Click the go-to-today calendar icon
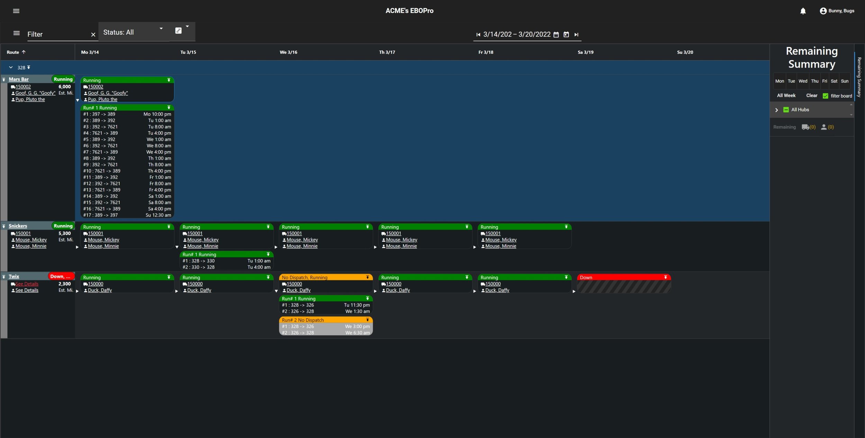Viewport: 865px width, 438px height. point(566,35)
